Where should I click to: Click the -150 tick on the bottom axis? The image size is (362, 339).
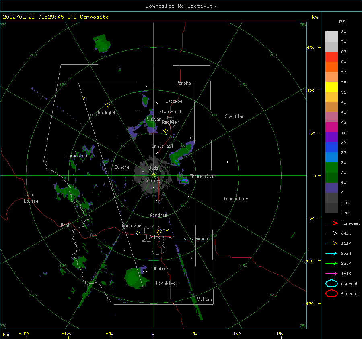(24, 333)
